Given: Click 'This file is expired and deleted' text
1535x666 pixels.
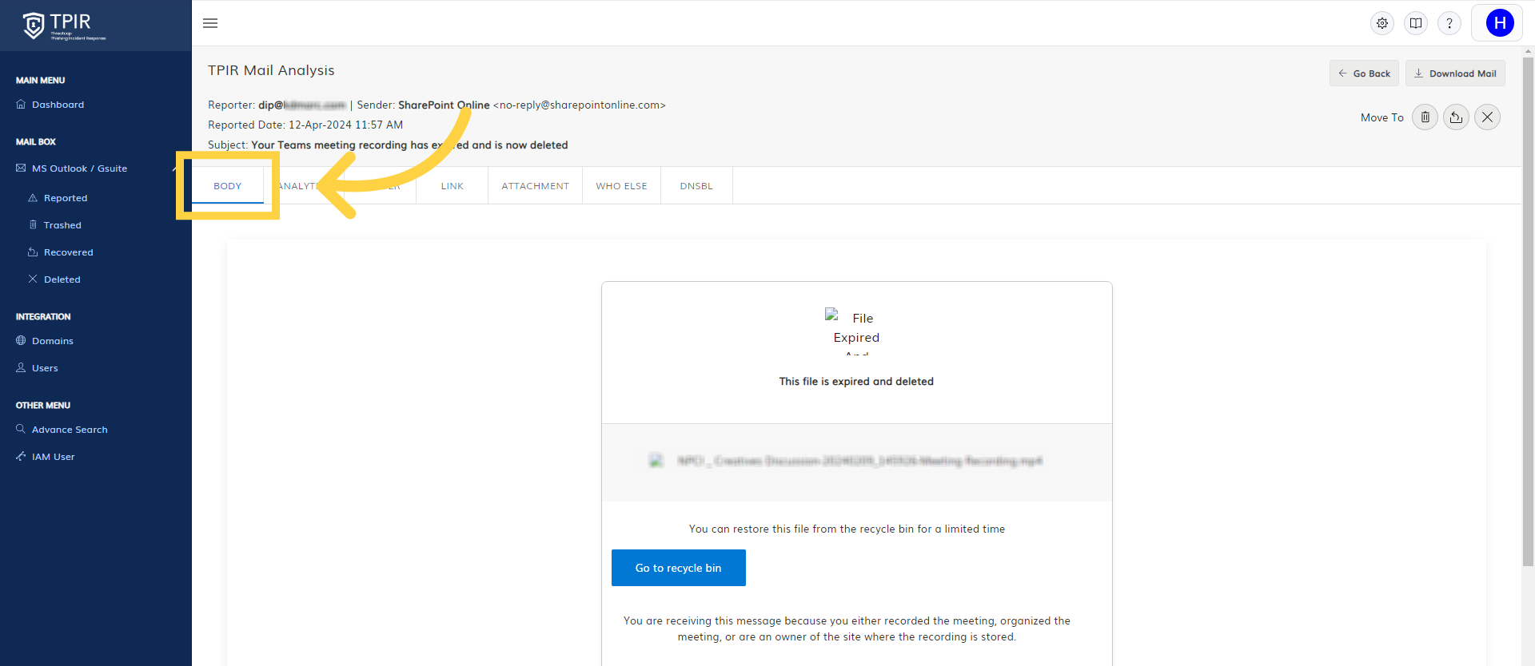Looking at the screenshot, I should point(856,382).
